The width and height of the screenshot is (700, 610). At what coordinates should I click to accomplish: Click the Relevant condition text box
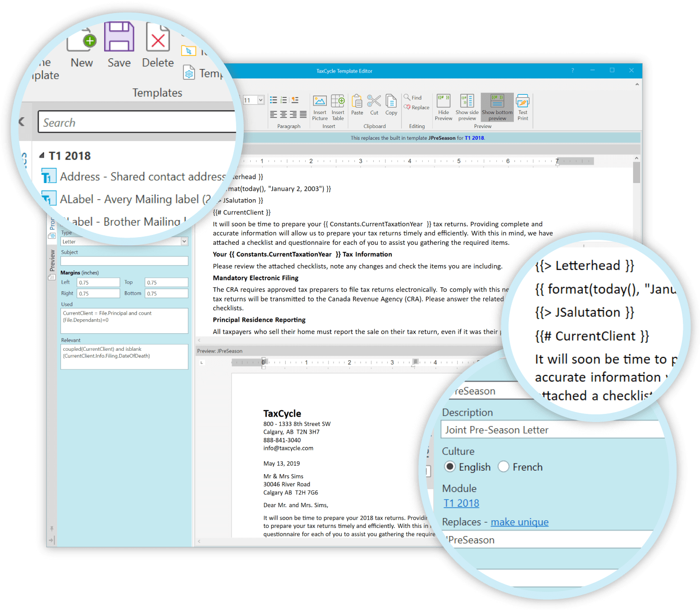coord(124,357)
